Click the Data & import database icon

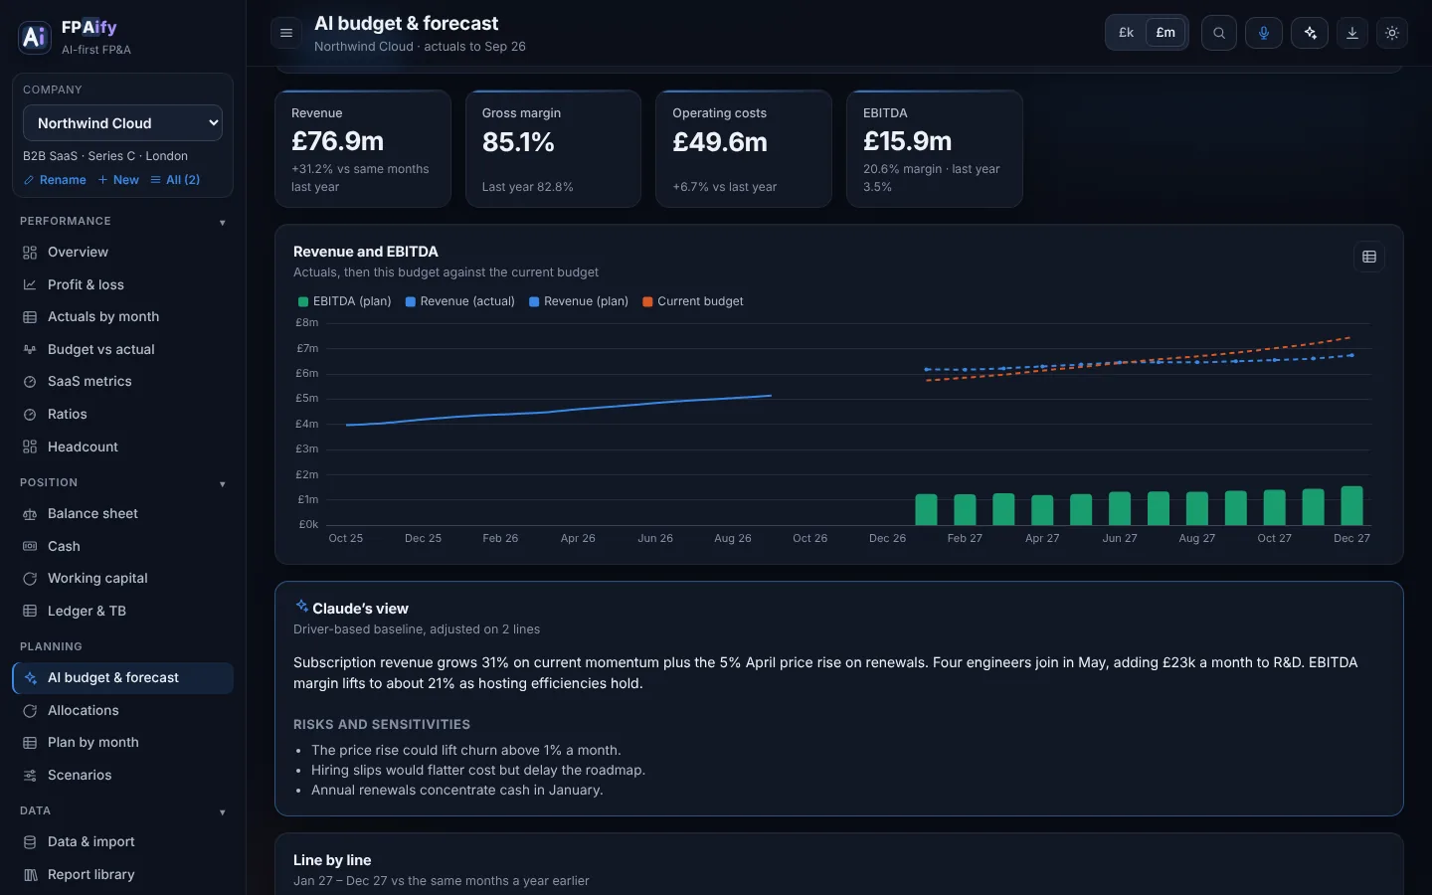coord(30,842)
